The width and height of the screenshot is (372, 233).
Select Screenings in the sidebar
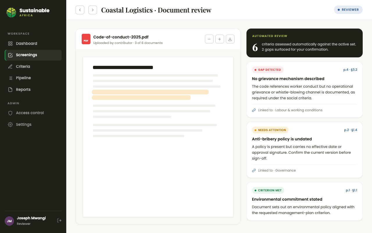click(x=33, y=55)
